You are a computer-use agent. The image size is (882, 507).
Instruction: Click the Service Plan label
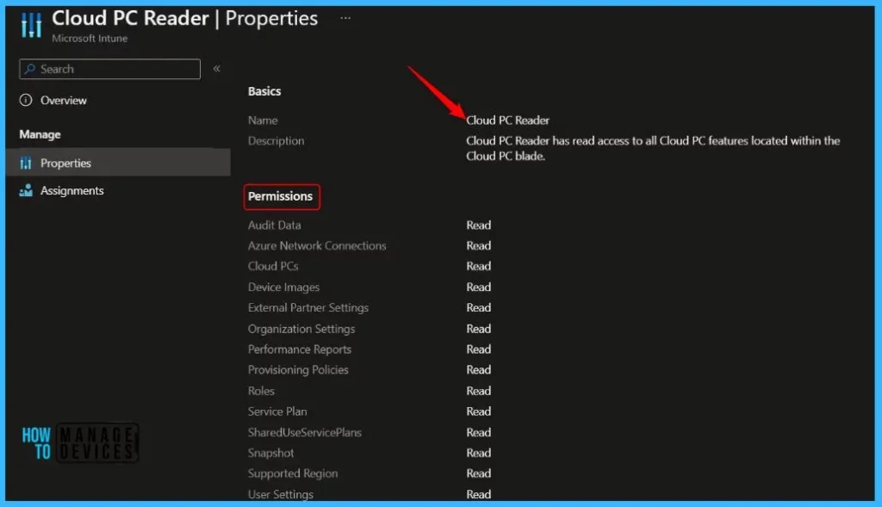point(277,411)
